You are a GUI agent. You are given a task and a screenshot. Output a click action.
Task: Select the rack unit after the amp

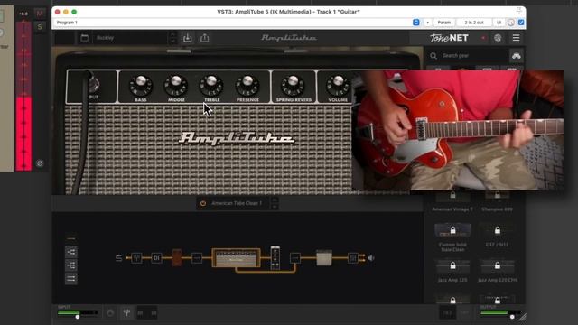pos(275,257)
